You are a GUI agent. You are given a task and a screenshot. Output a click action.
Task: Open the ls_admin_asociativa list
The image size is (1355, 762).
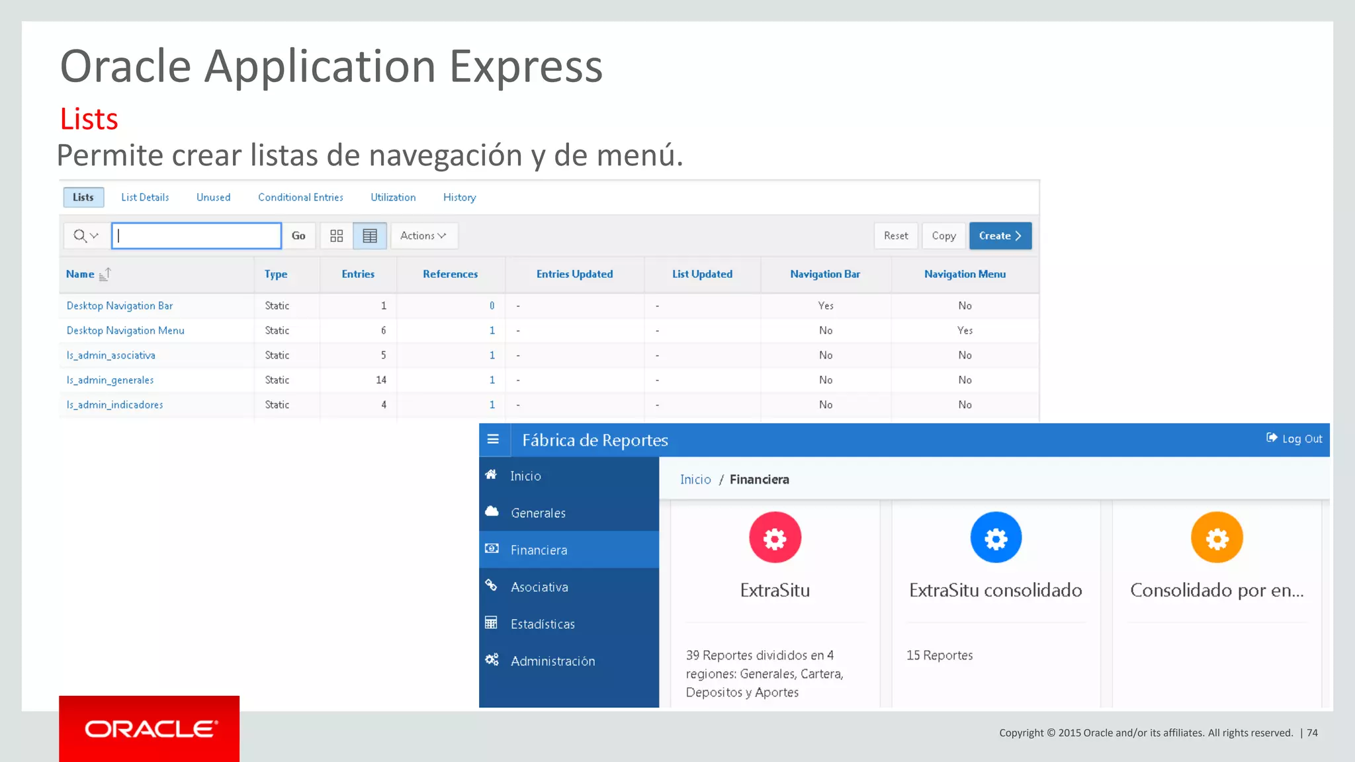point(111,355)
